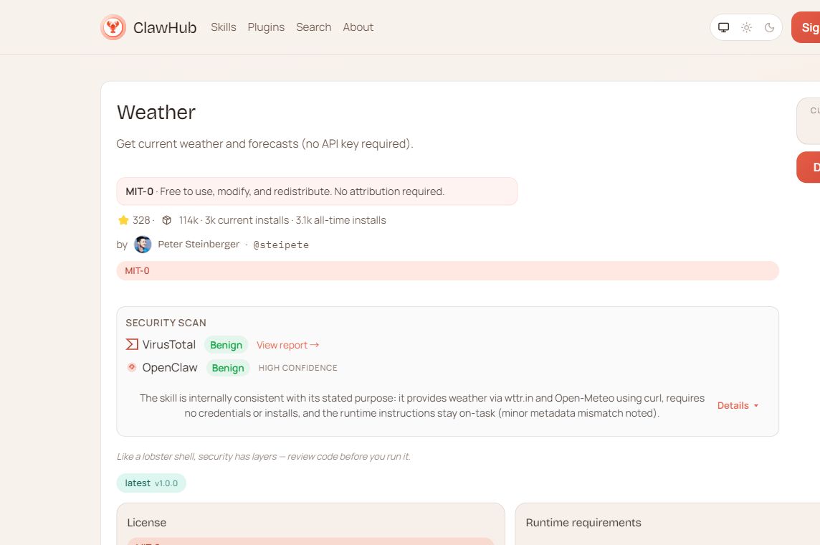
Task: Open the Skills nav item
Action: (224, 27)
